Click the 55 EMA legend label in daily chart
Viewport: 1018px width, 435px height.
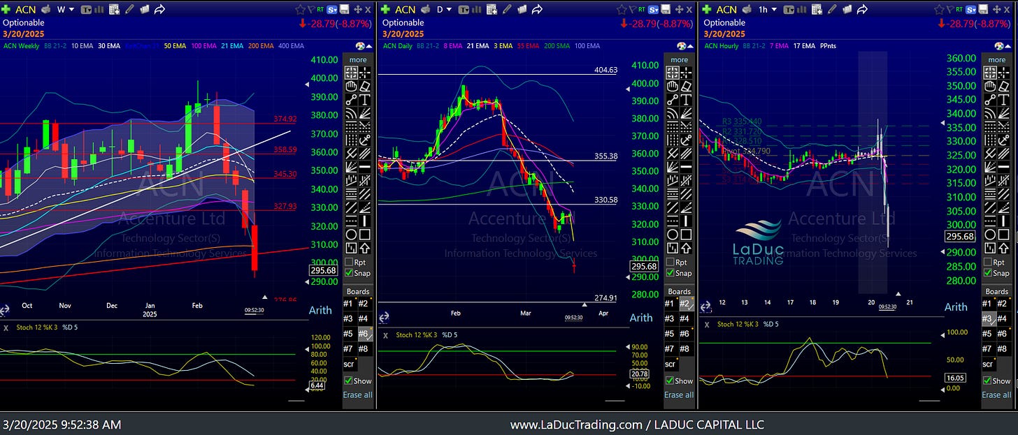point(528,46)
